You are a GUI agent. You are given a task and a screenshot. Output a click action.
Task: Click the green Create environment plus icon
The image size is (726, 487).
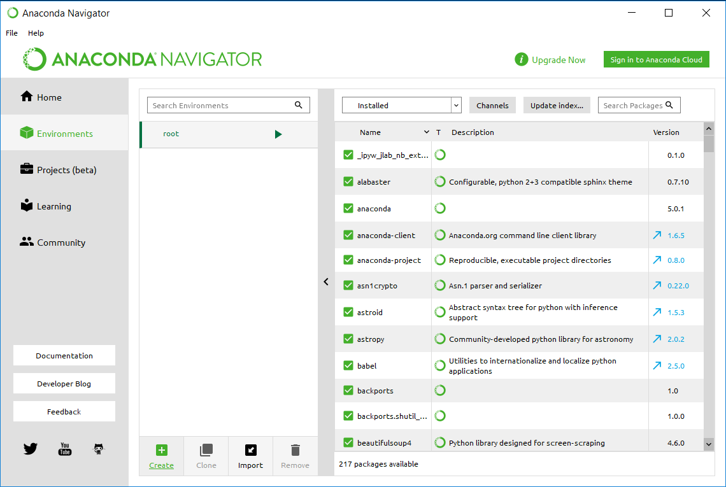[161, 450]
